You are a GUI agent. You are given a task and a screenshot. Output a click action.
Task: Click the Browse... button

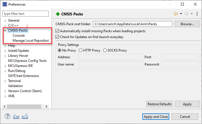[x=187, y=24]
